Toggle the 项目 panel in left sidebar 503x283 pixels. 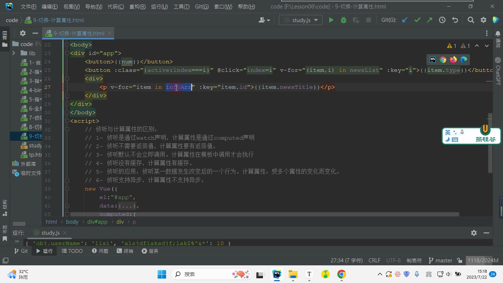pyautogui.click(x=5, y=39)
